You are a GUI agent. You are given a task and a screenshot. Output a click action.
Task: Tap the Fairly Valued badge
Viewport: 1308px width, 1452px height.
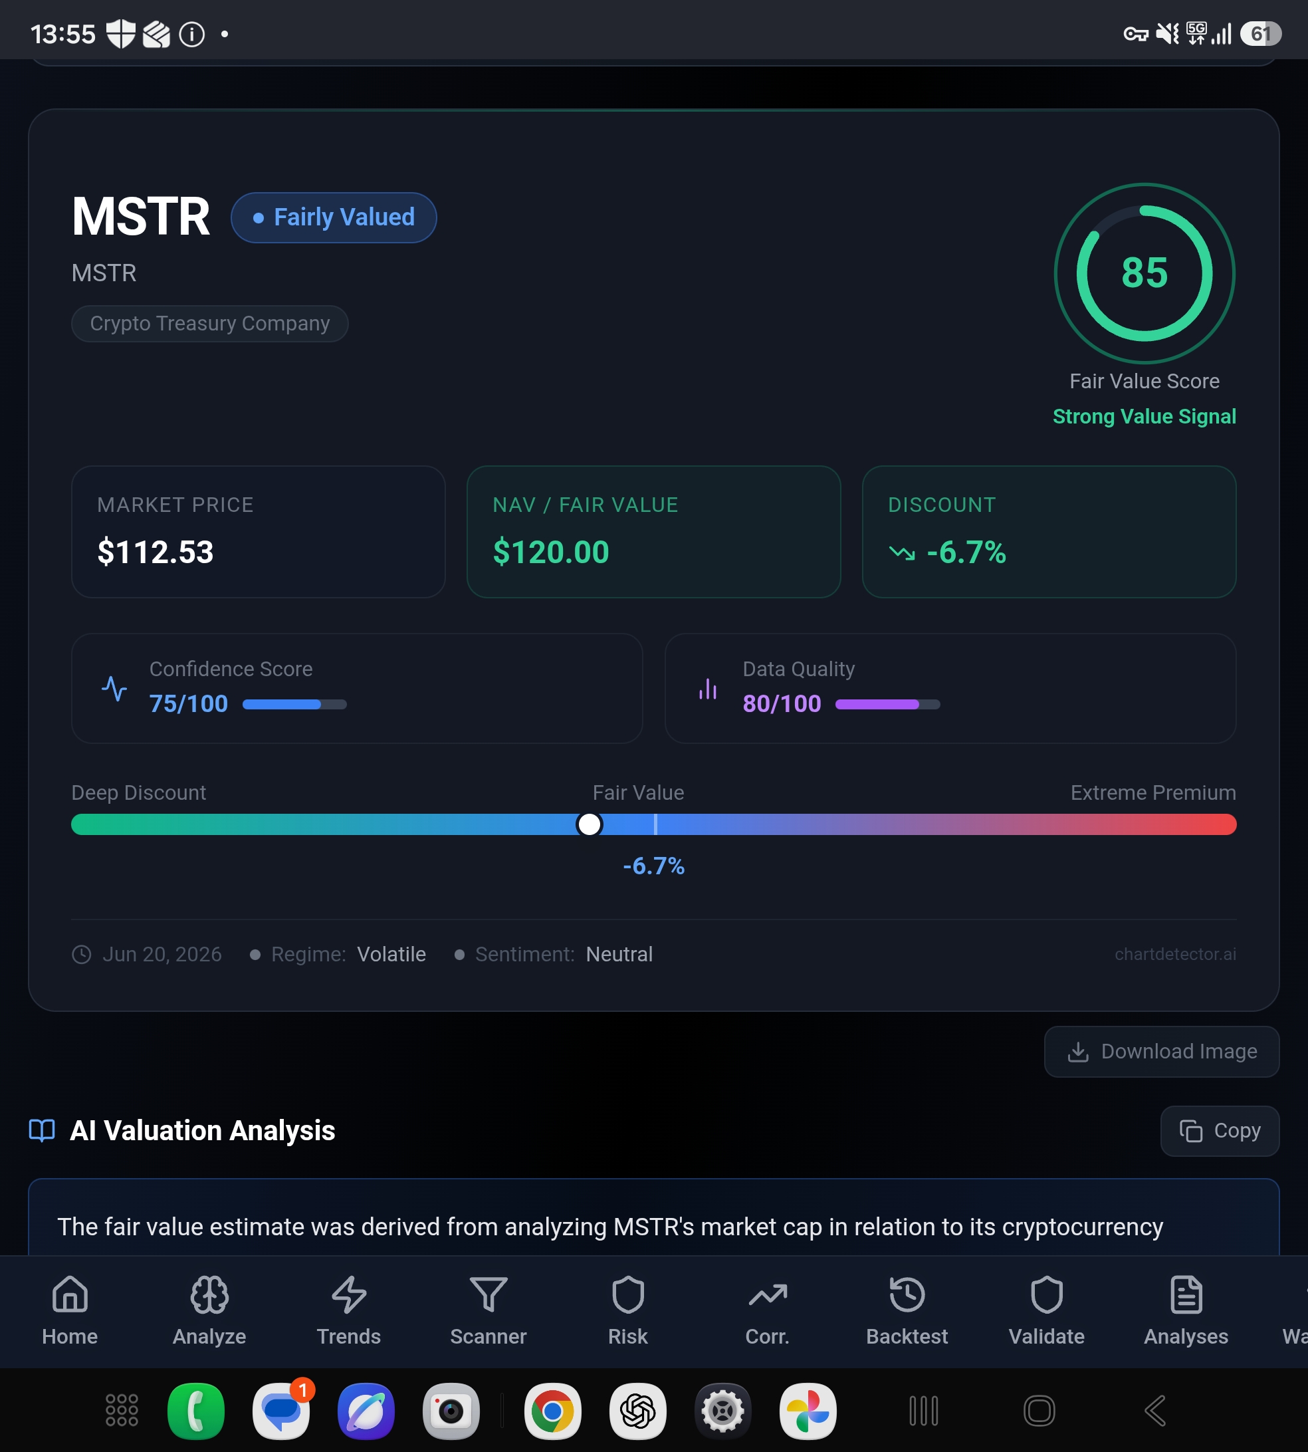334,217
